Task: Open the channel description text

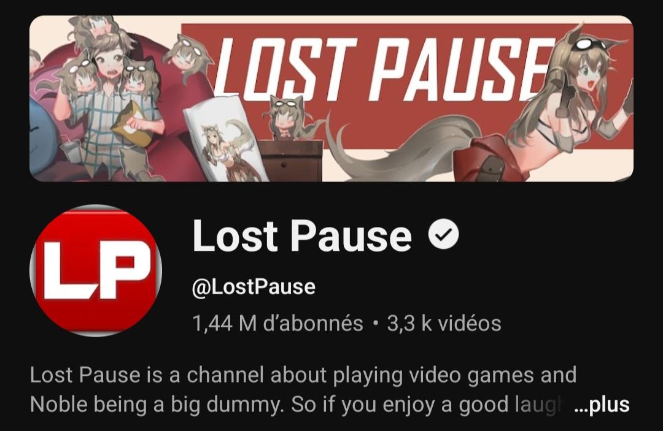Action: click(x=303, y=390)
